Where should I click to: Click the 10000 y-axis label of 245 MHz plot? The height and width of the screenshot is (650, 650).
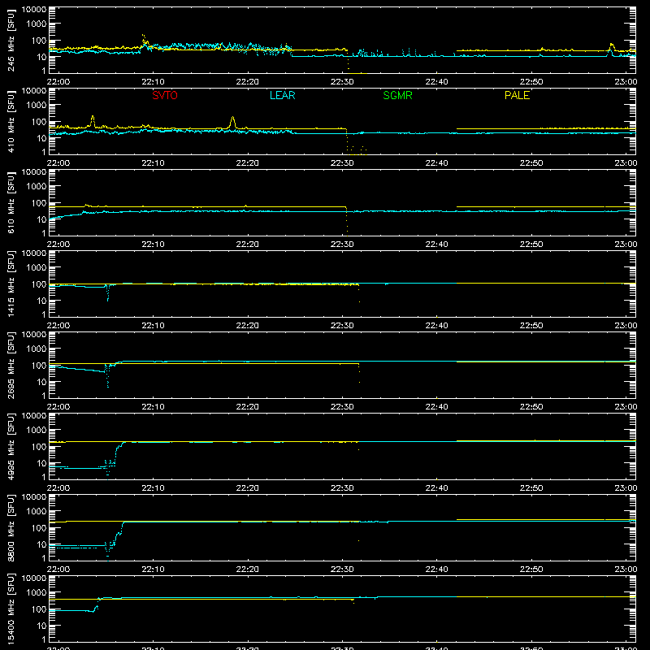pos(34,10)
